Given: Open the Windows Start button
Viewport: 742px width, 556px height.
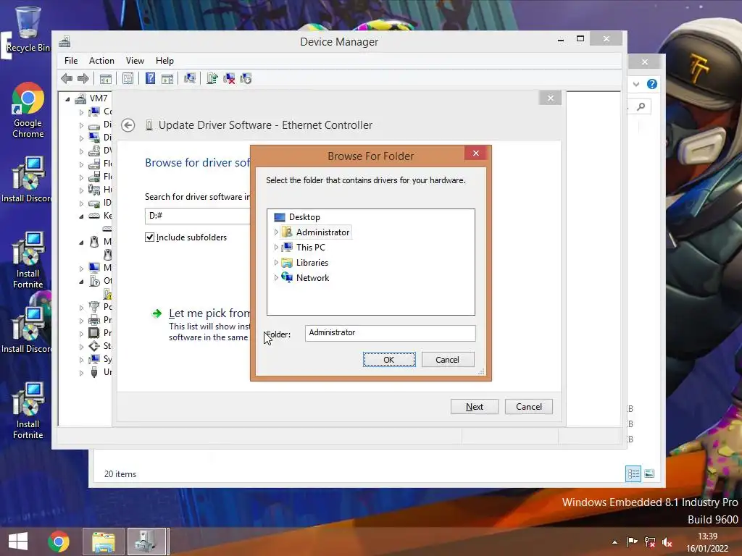Looking at the screenshot, I should point(18,542).
